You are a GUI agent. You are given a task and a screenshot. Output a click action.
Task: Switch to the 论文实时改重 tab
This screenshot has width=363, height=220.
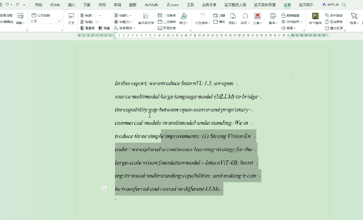[x=265, y=5]
